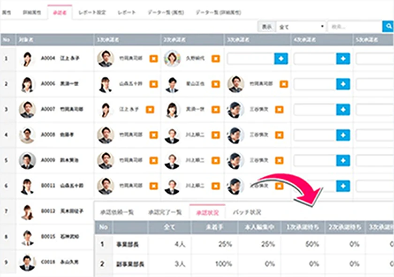
Task: Delete 星山正佳 from the second approver column
Action: [216, 84]
